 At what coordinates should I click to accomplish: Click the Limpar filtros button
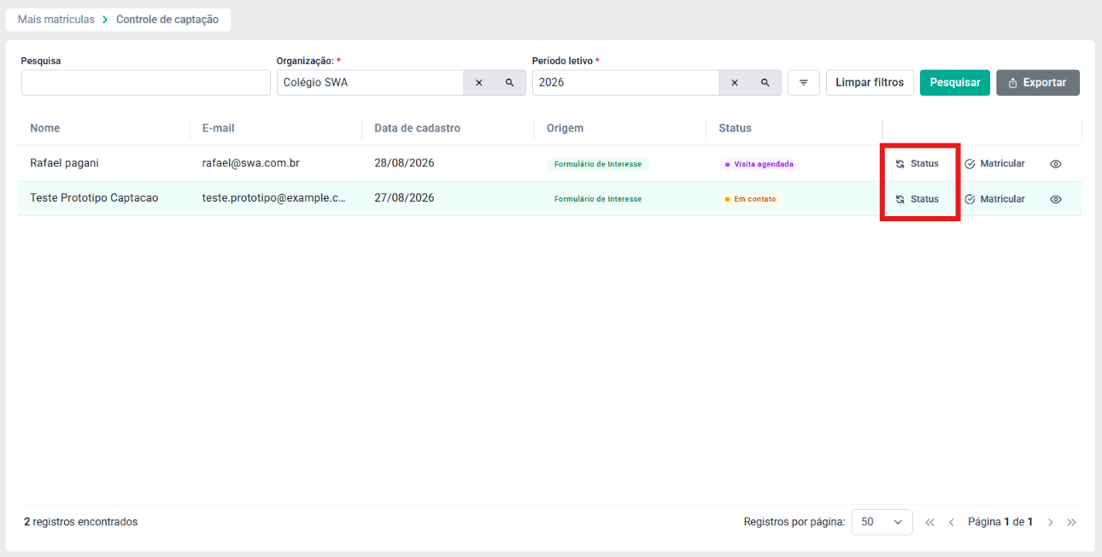click(870, 83)
